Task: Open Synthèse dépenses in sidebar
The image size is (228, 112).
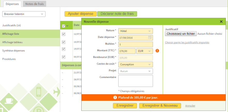Action: [x=13, y=51]
